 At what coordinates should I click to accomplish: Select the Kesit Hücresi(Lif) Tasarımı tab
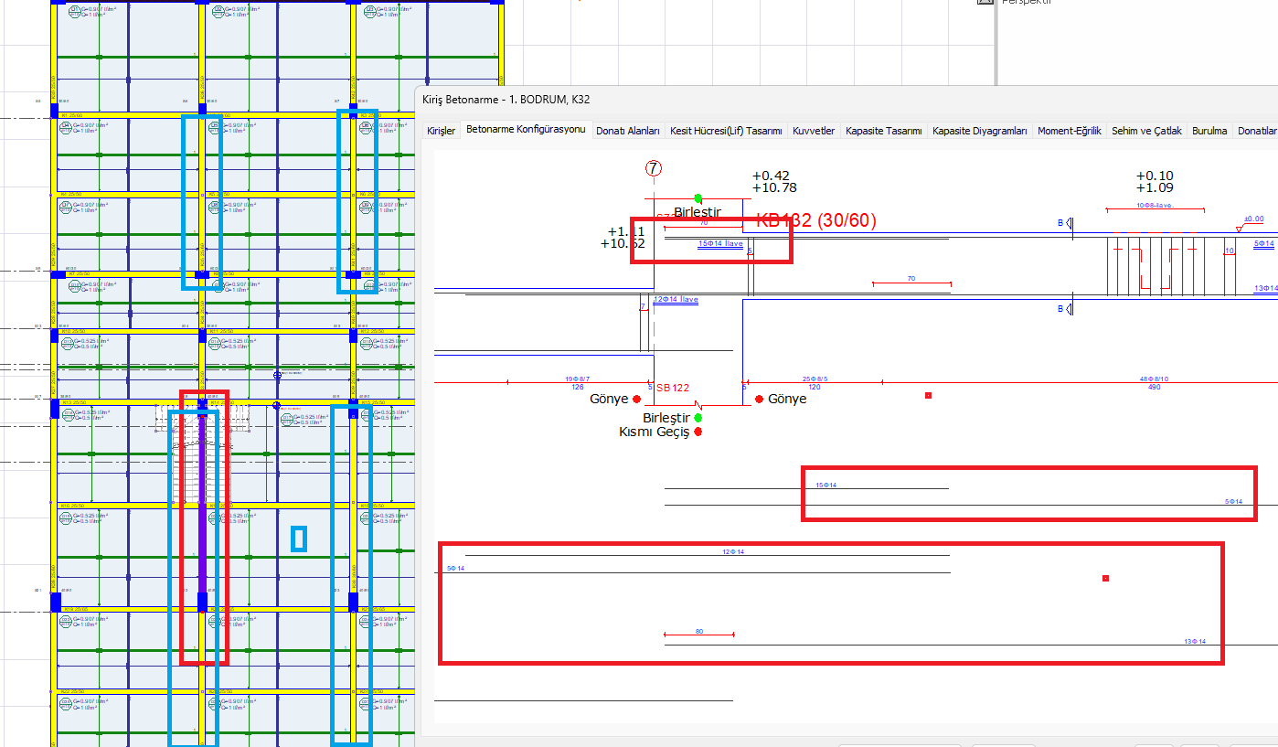pos(726,131)
